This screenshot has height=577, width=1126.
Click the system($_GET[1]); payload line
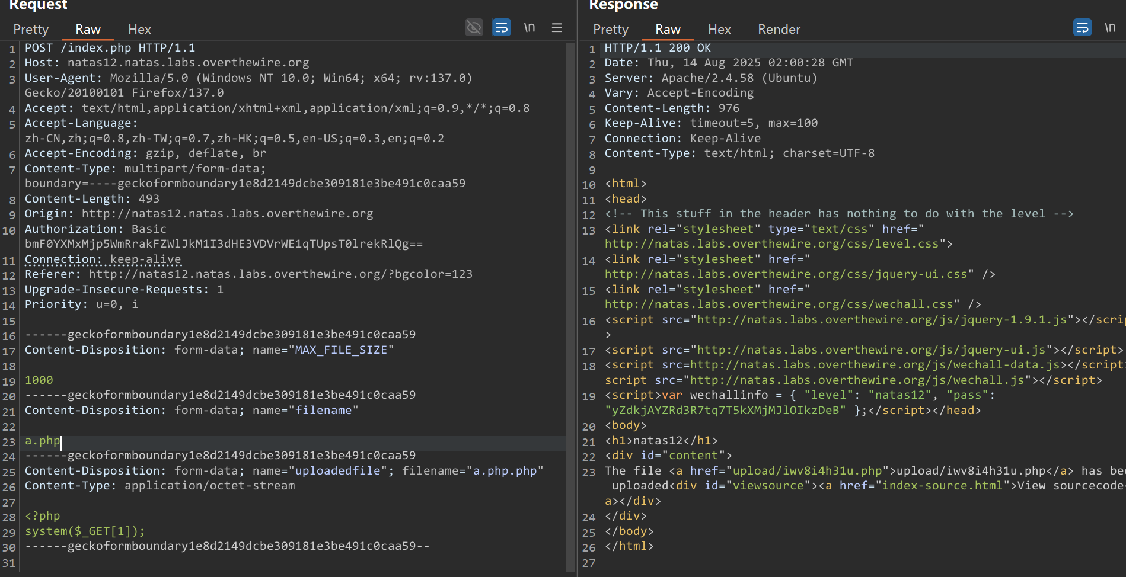click(85, 531)
